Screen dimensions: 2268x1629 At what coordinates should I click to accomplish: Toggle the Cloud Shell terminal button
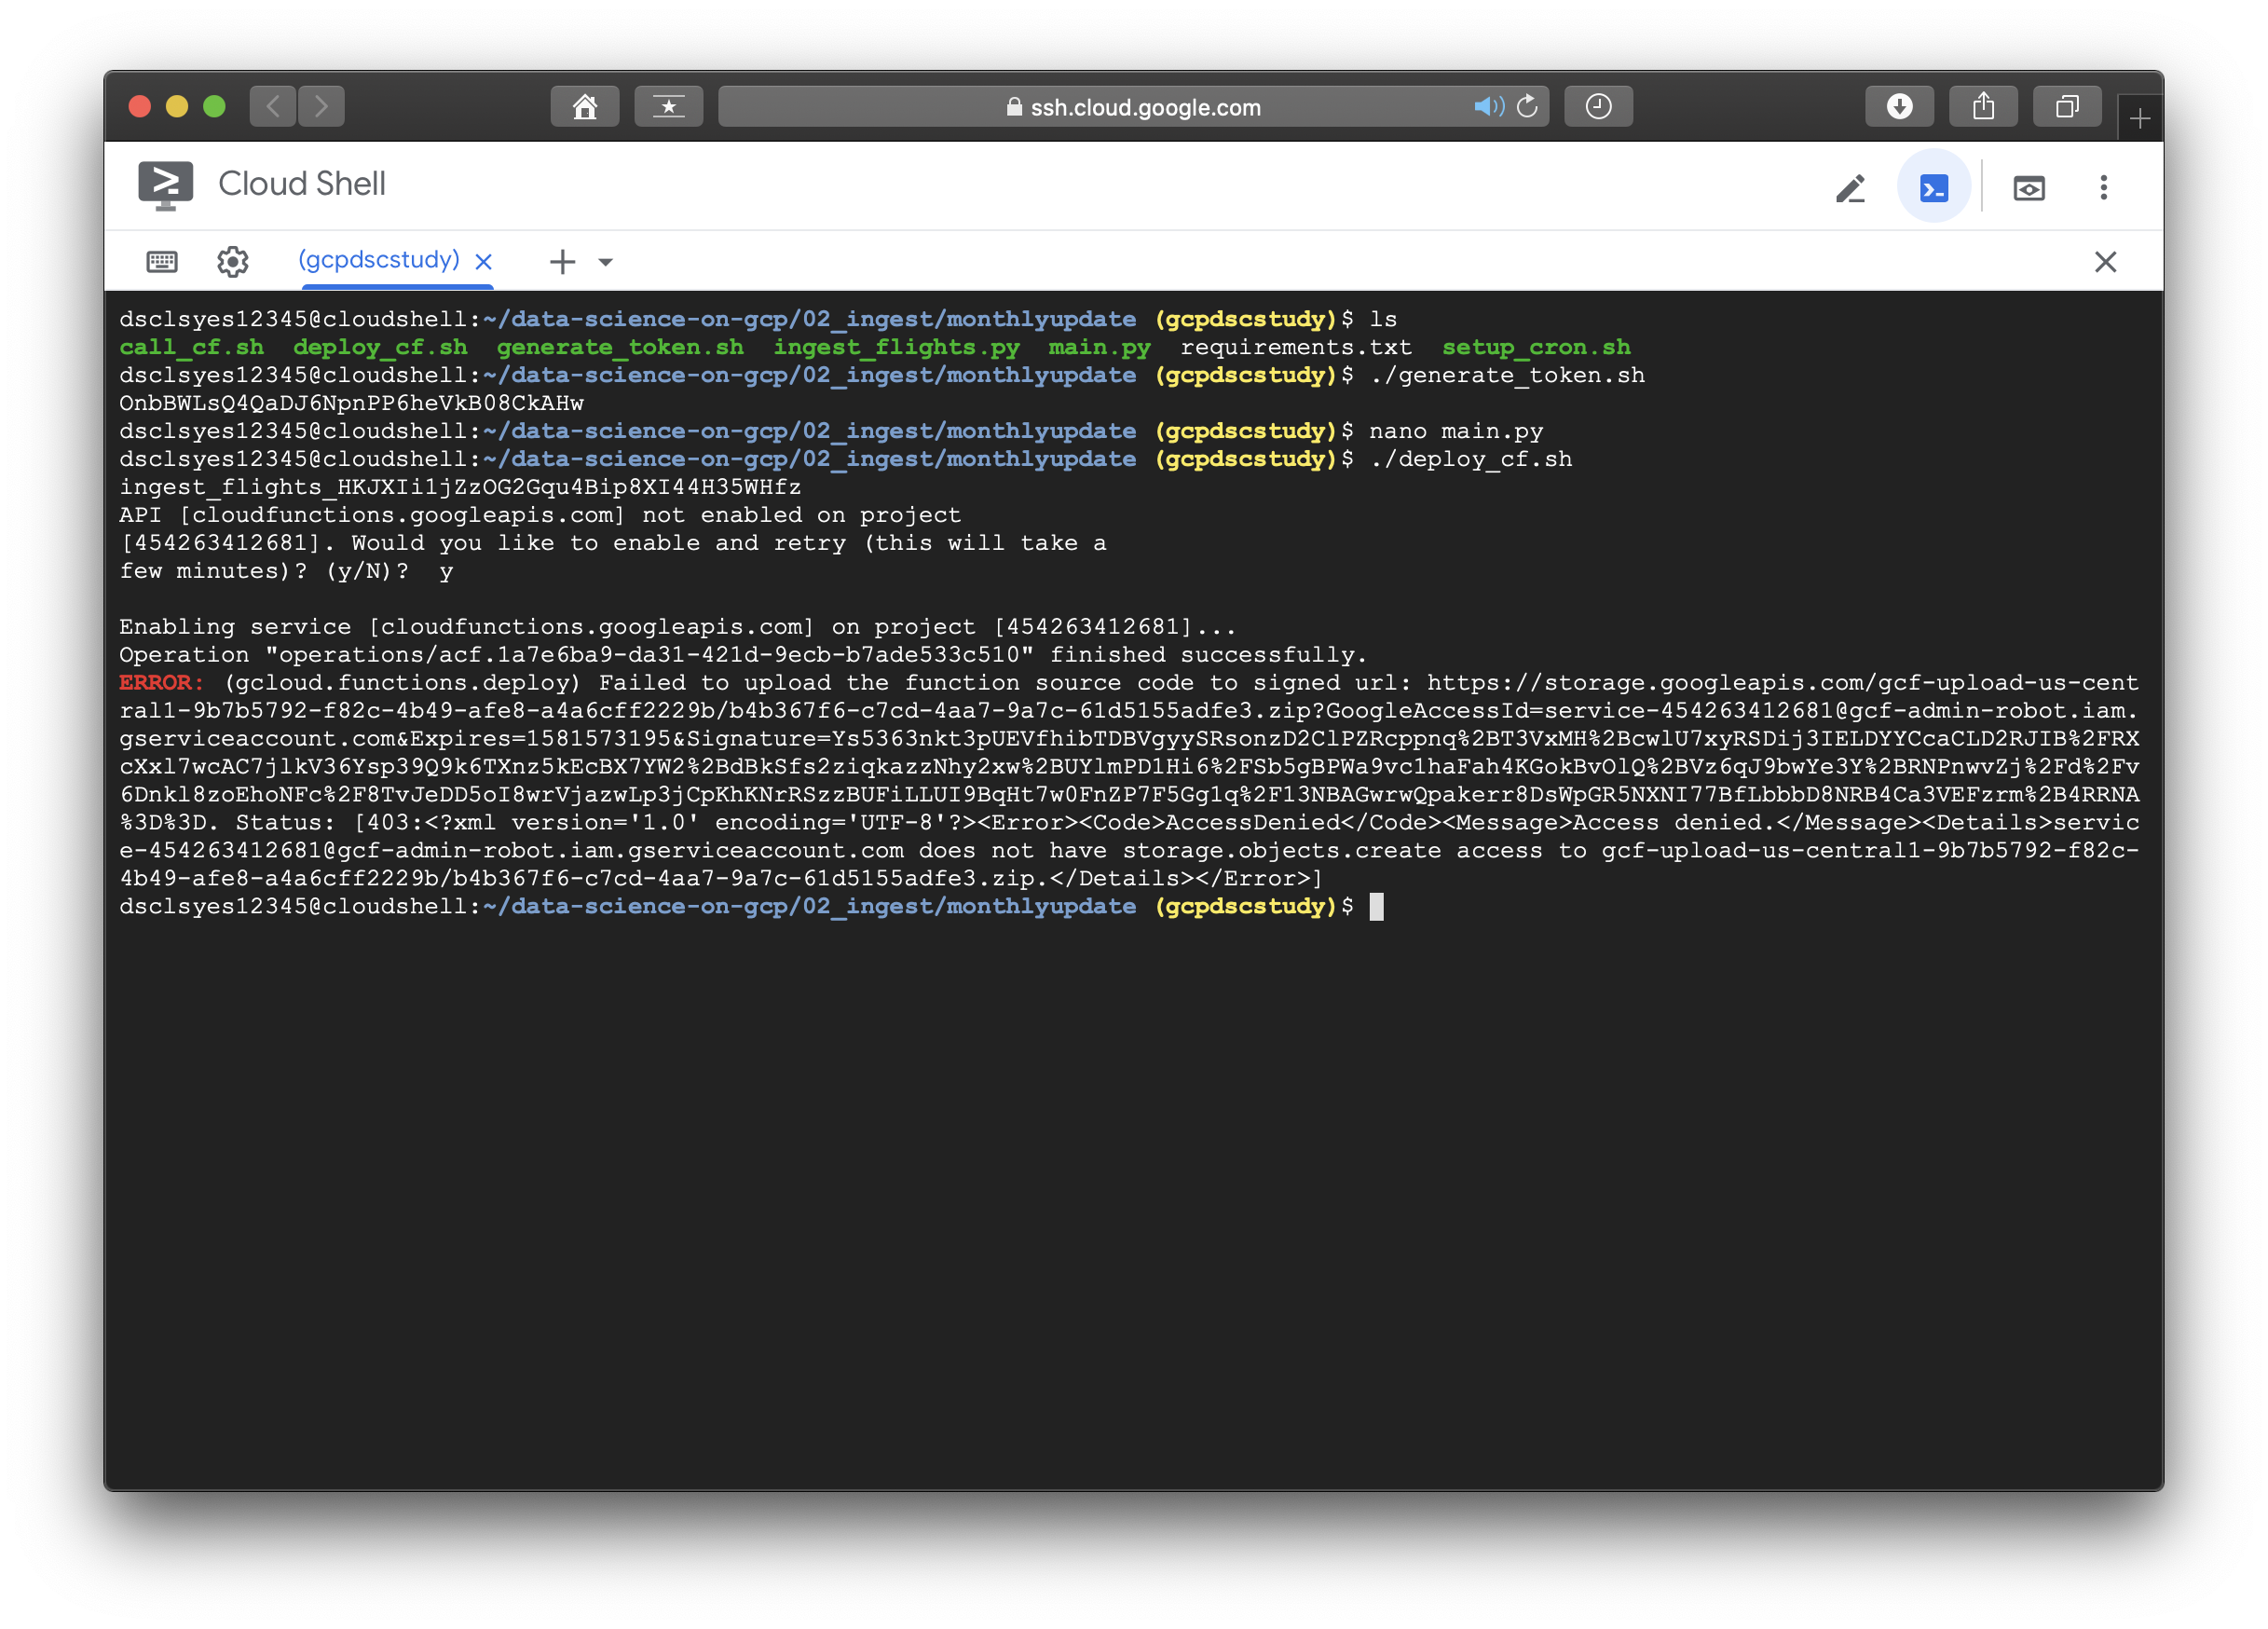click(1933, 187)
